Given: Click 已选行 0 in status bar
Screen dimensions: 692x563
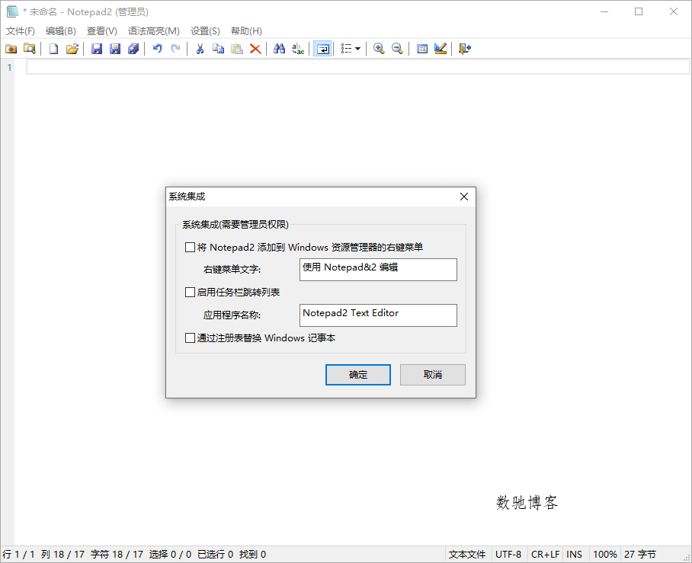Looking at the screenshot, I should (215, 555).
